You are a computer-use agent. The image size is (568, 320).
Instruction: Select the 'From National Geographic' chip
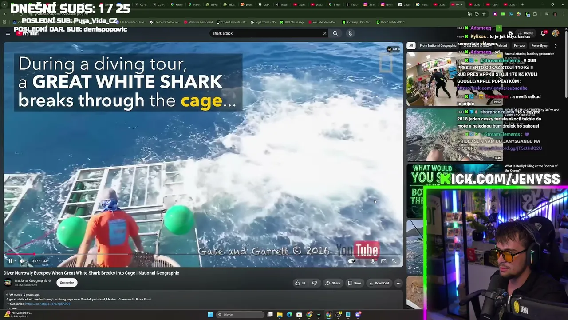(x=438, y=45)
